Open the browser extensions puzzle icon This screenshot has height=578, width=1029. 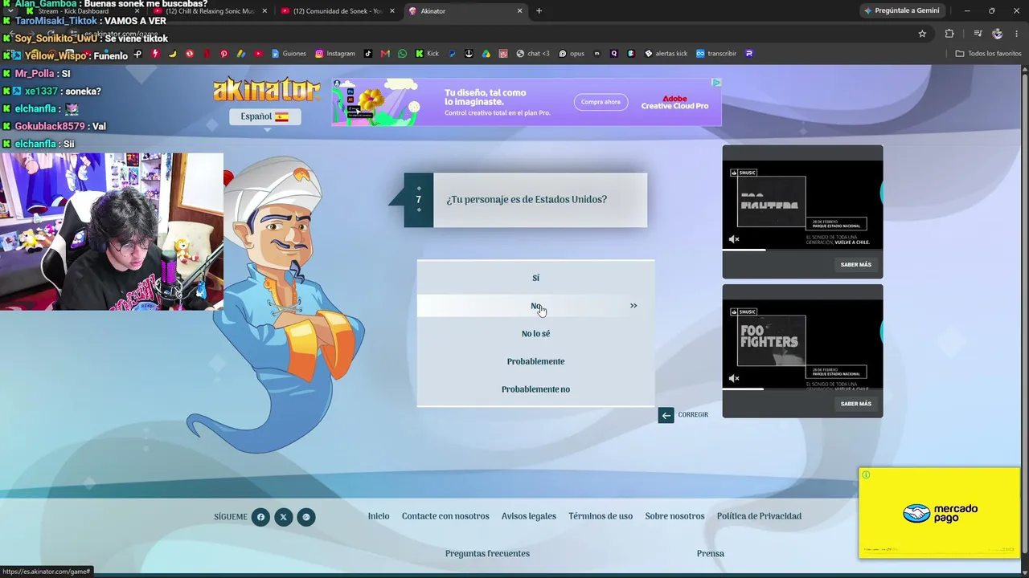pyautogui.click(x=949, y=34)
